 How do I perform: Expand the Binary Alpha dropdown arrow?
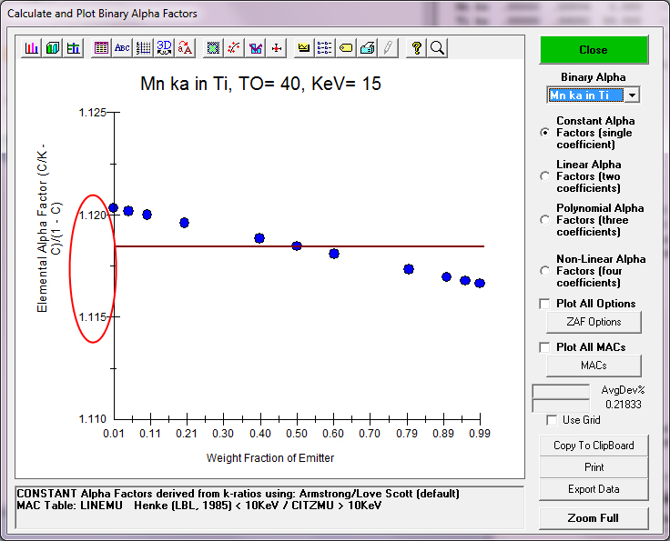[633, 95]
